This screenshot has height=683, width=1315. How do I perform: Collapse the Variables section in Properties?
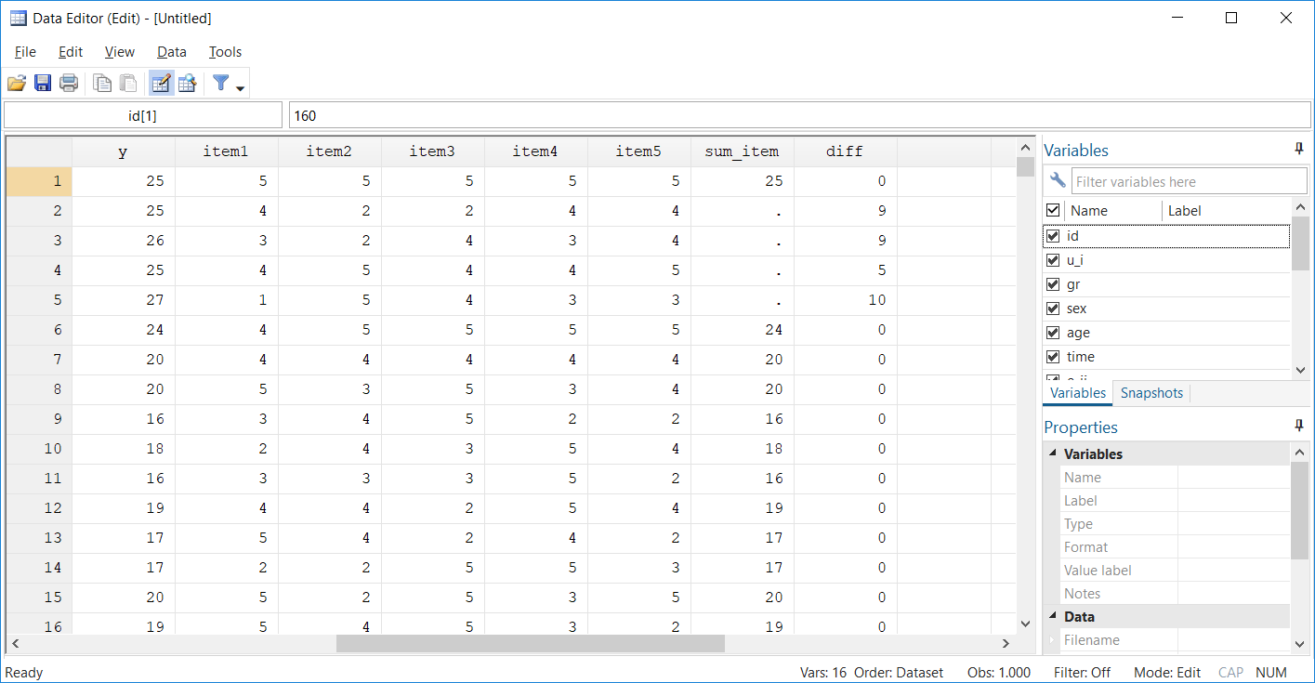1053,453
